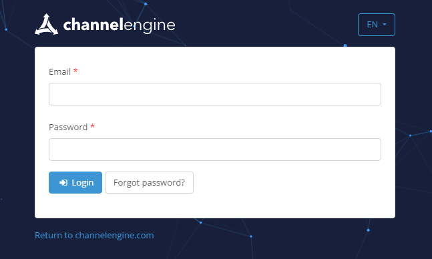This screenshot has height=259, width=432.
Task: Click the sign-in arrow icon on Login button
Action: pyautogui.click(x=63, y=183)
